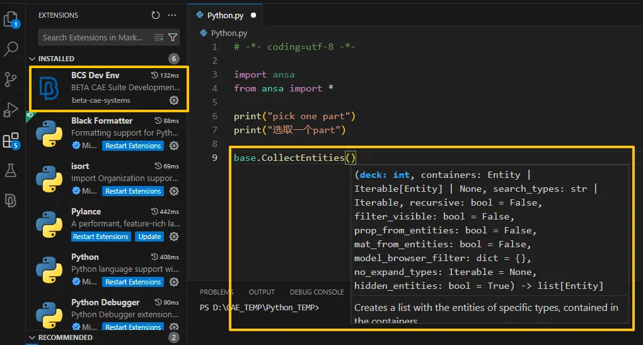Click recommended count badge showing 2
643x345 pixels.
pyautogui.click(x=174, y=337)
